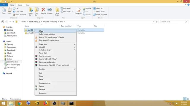This screenshot has width=190, height=106.
Task: Click Select none in ribbon
Action: click(x=99, y=11)
